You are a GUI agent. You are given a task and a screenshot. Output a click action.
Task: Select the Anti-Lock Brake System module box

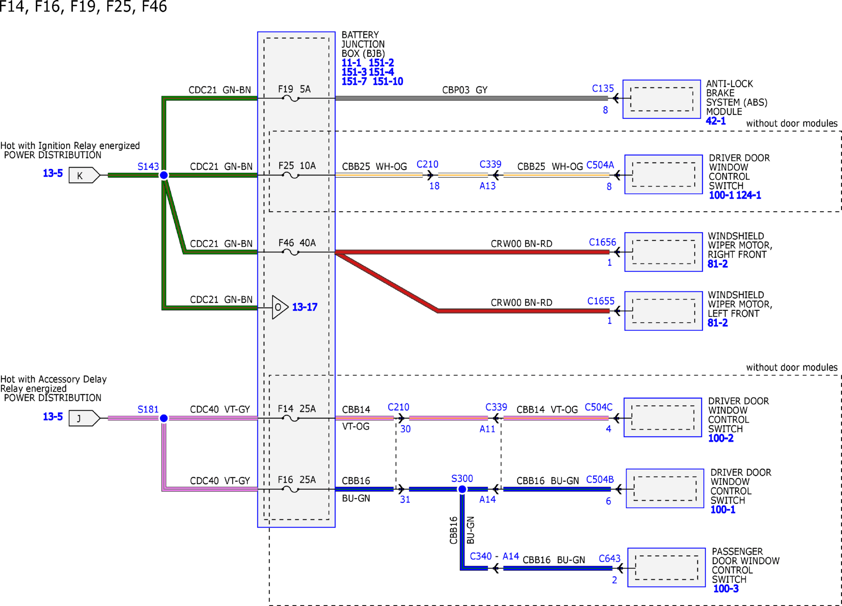click(x=662, y=99)
